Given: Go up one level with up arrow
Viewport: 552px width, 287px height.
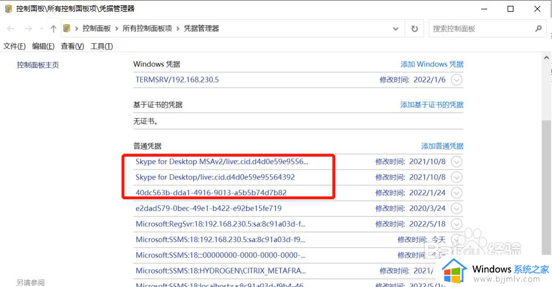Looking at the screenshot, I should pyautogui.click(x=53, y=29).
